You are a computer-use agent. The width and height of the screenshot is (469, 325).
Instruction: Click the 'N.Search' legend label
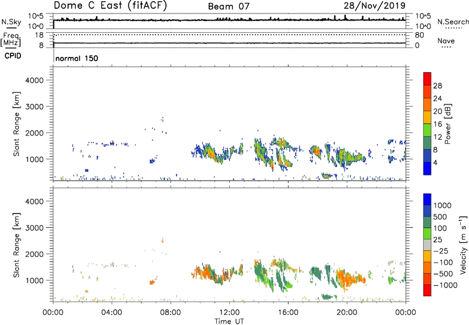tap(453, 22)
